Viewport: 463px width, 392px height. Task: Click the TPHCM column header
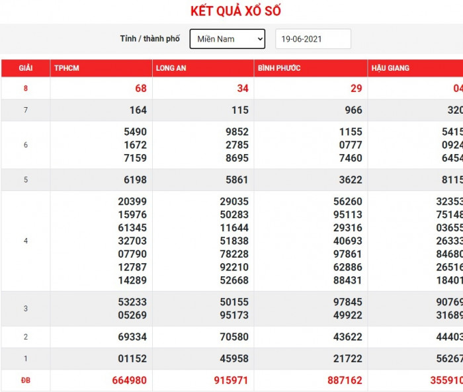(67, 68)
